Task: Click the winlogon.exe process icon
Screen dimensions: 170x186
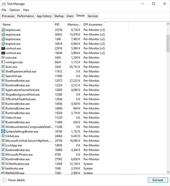Action: (3, 62)
